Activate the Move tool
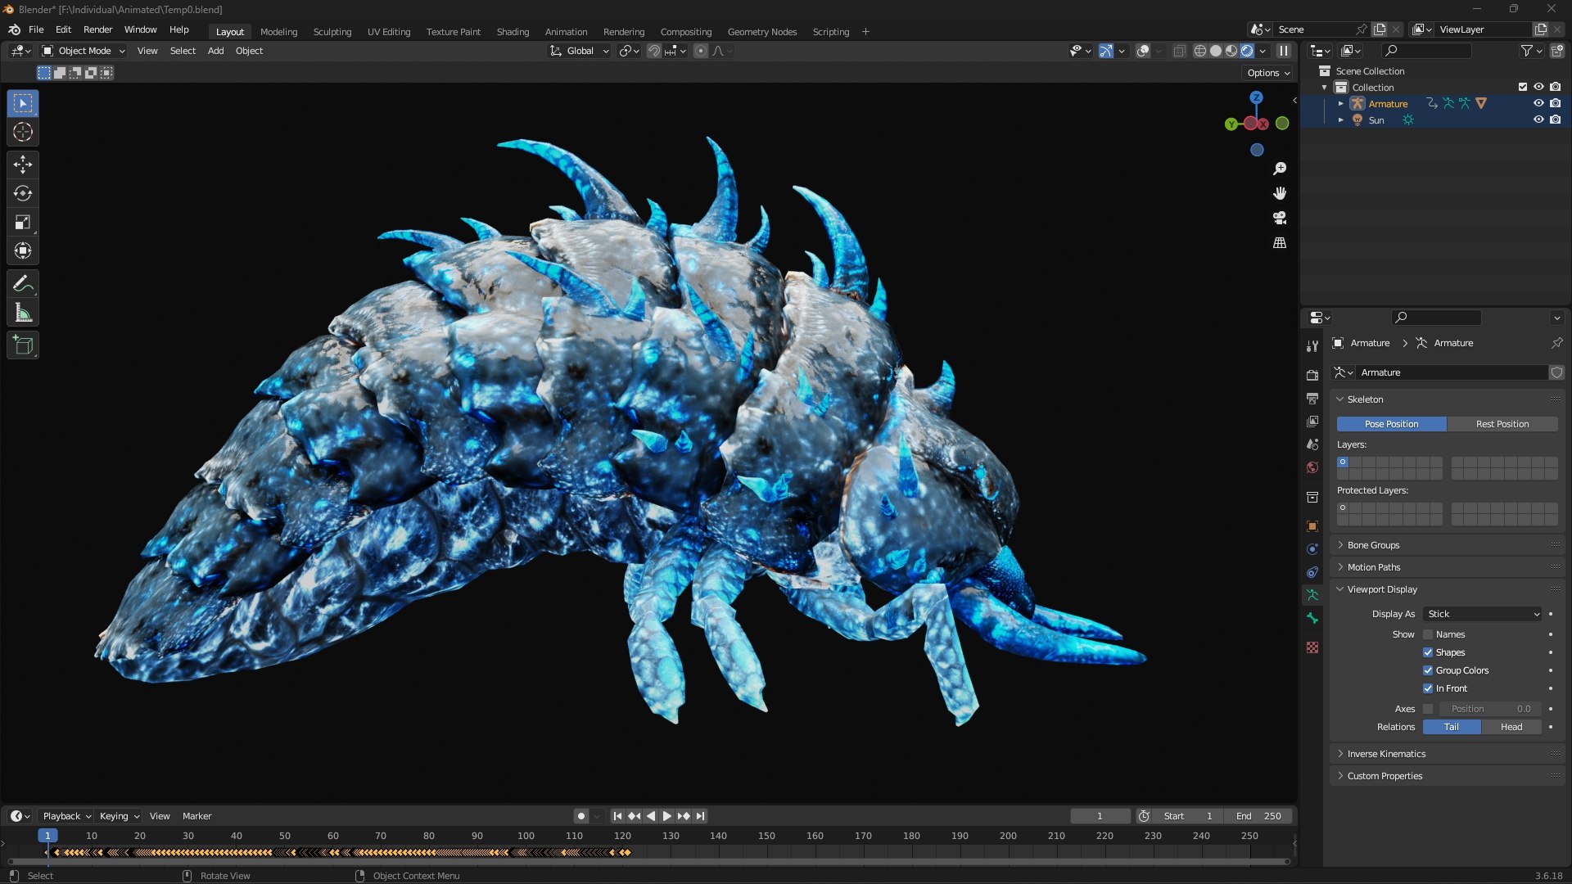 click(23, 165)
